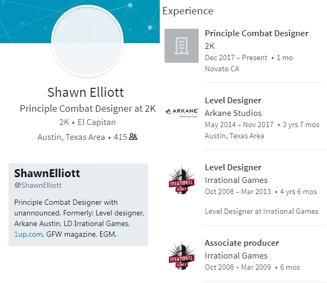Click the Oct 2008 – Mar 2009 date range
Screen dimensions: 327x283
click(238, 267)
